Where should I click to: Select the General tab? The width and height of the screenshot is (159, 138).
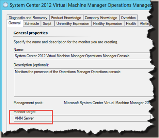(15, 23)
